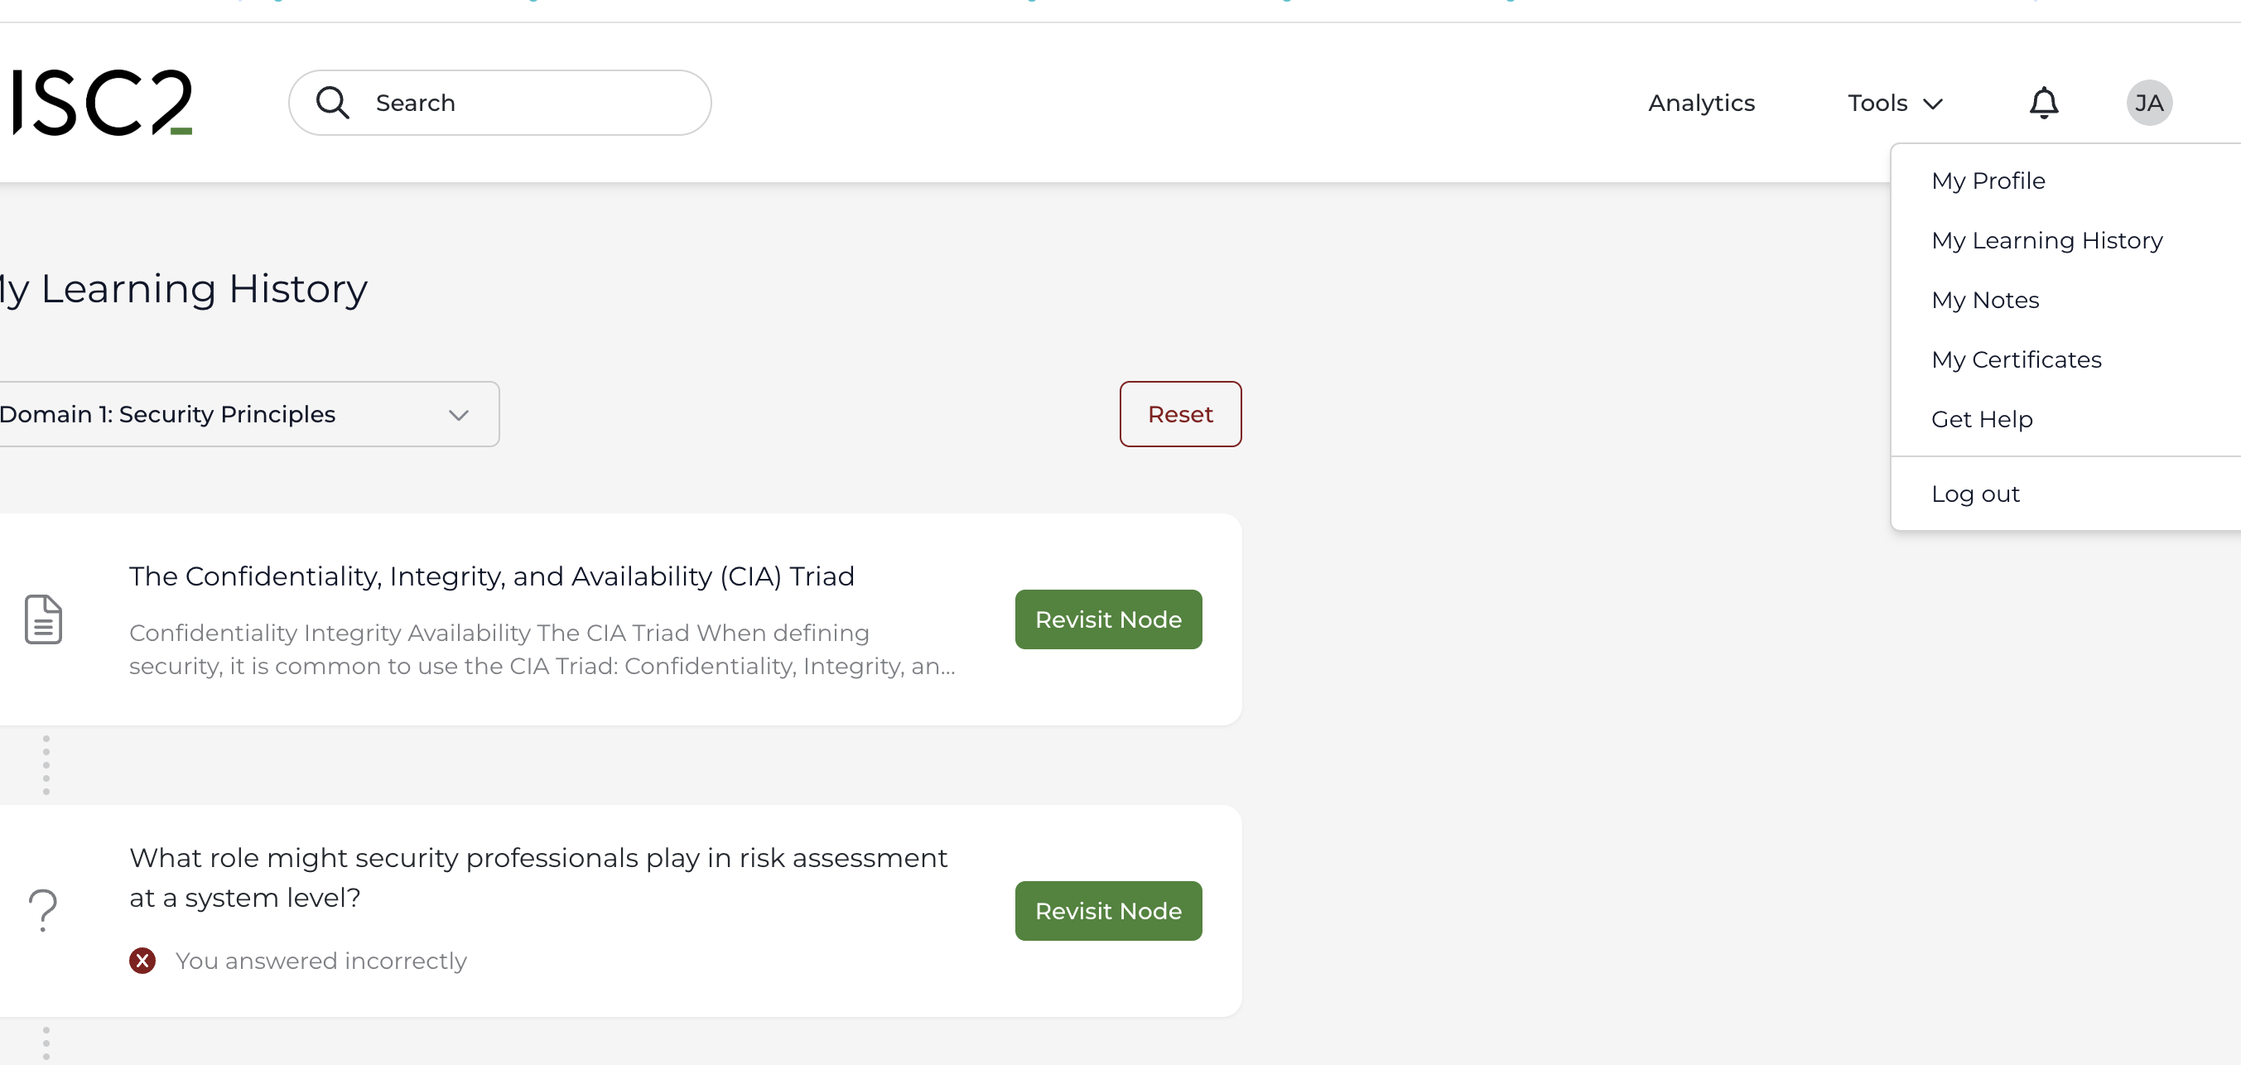
Task: Collapse the Domain selector chevron
Action: [459, 415]
